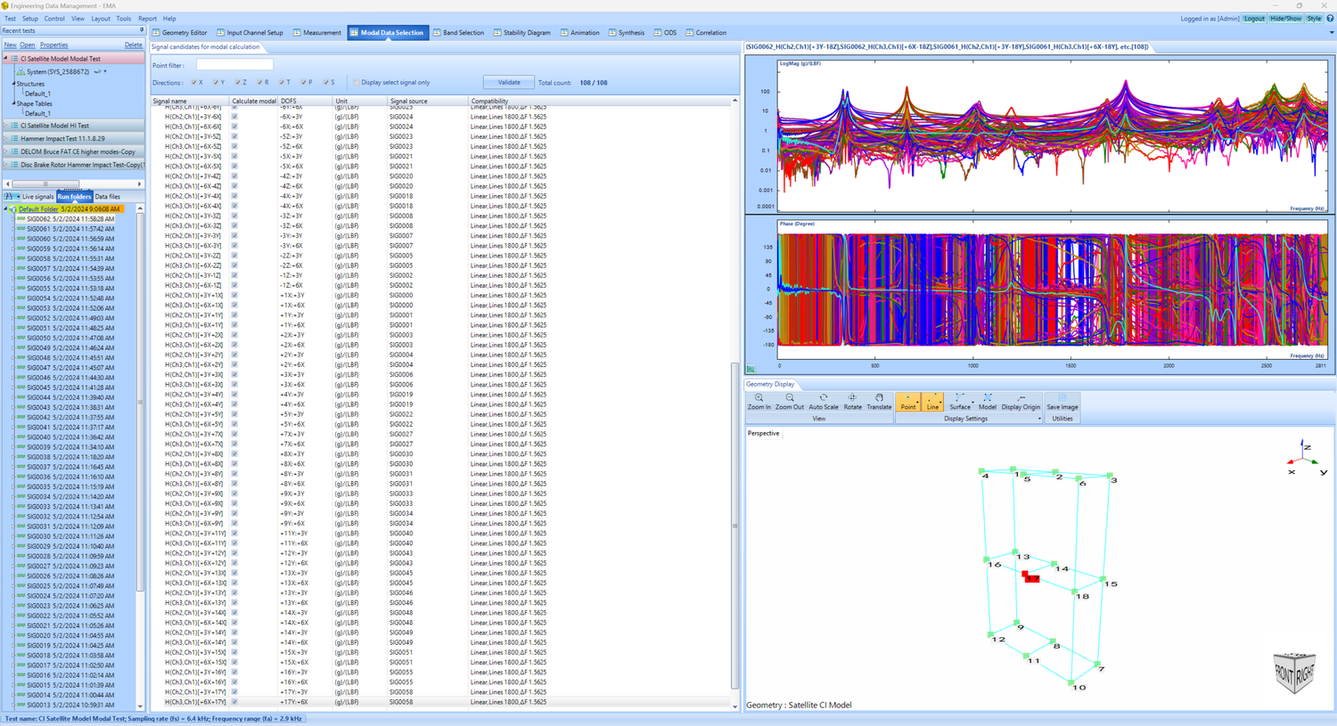
Task: Toggle Line display mode off
Action: pos(932,402)
